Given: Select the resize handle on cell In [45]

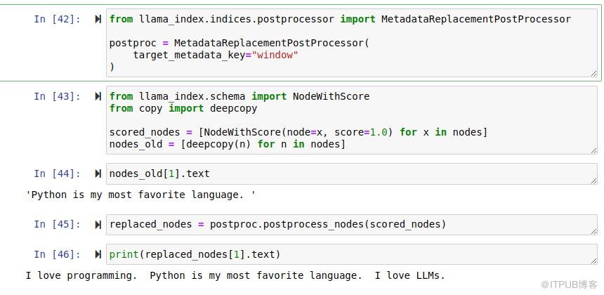Looking at the screenshot, I should (593, 230).
